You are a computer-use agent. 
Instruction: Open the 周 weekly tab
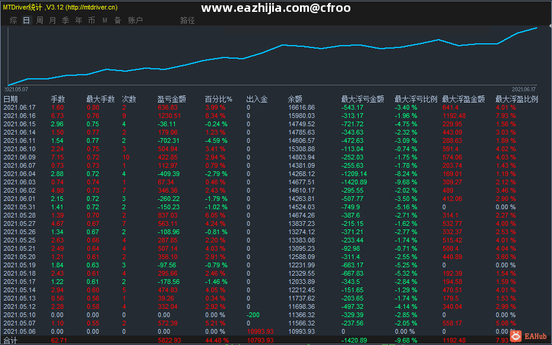coord(39,20)
